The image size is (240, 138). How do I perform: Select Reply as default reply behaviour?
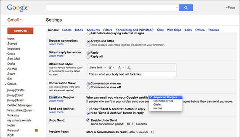(x=88, y=53)
